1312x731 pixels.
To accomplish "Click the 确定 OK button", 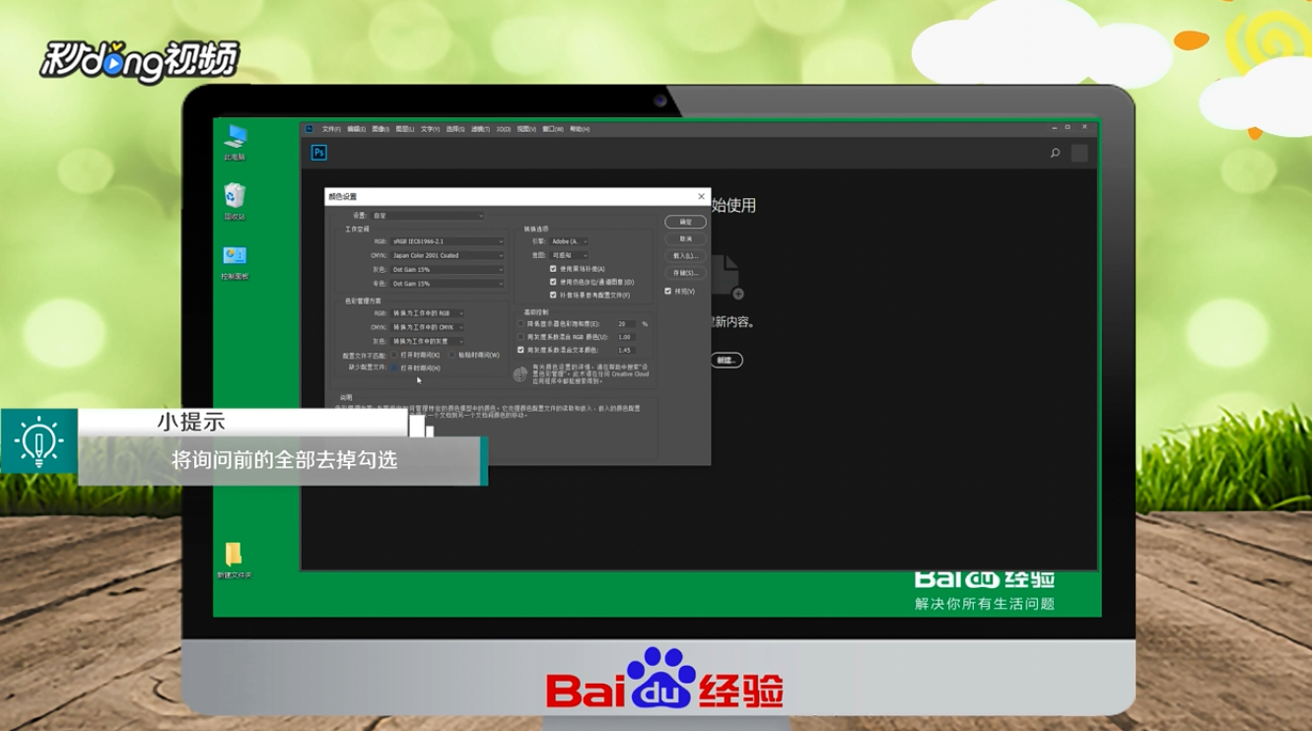I will (x=685, y=222).
